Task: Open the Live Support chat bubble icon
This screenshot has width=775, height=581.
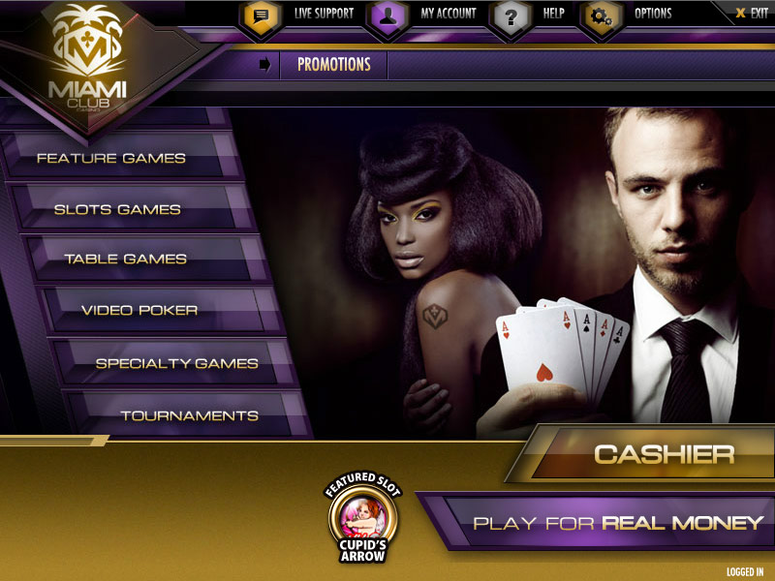Action: [261, 17]
